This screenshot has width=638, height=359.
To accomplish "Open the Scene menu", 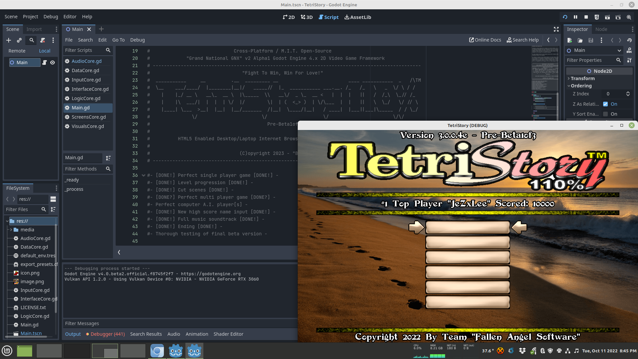I will (x=11, y=17).
